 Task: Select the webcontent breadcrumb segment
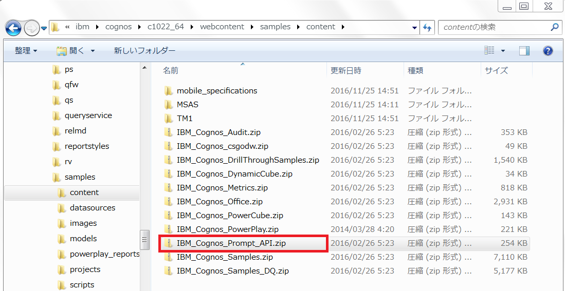[222, 27]
